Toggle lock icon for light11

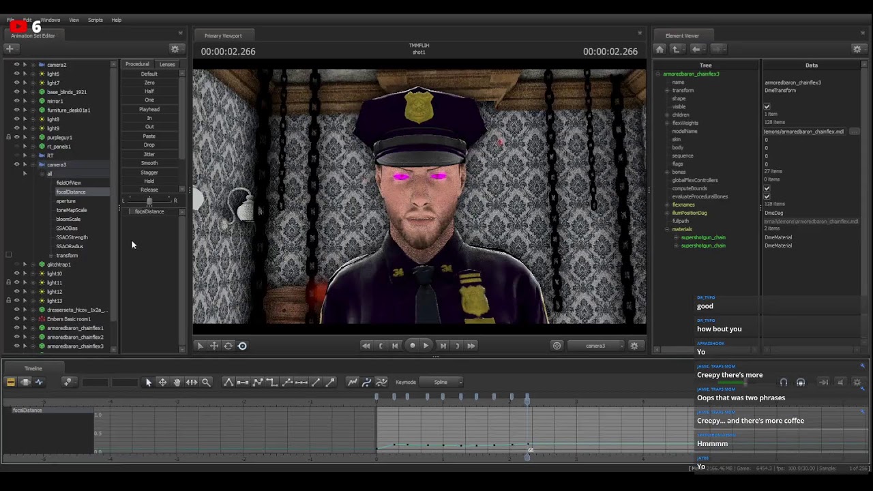[8, 282]
